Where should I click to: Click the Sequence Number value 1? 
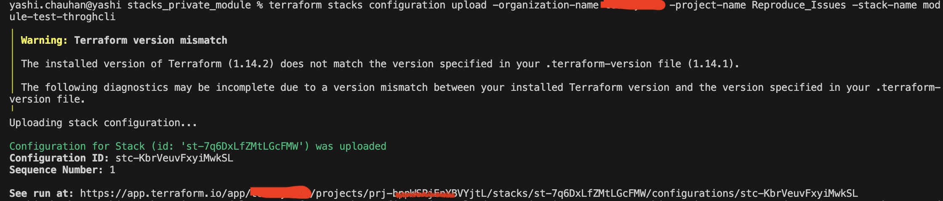tap(112, 170)
